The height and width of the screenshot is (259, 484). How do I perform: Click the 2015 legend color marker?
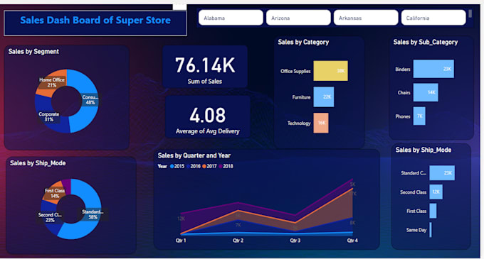coord(172,167)
